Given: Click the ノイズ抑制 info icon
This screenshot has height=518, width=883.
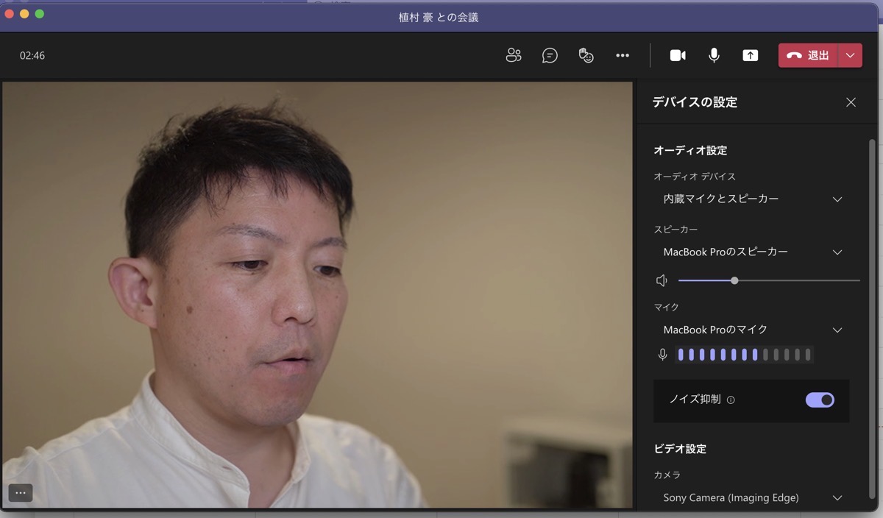Looking at the screenshot, I should [x=731, y=400].
